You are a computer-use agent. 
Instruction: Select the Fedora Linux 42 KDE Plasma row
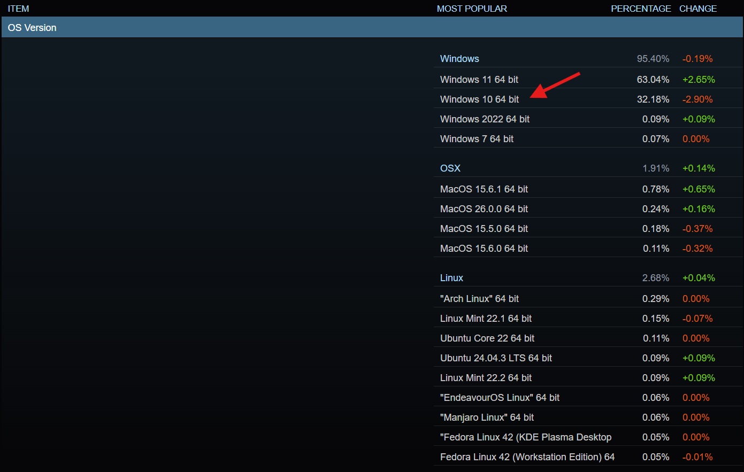point(525,437)
